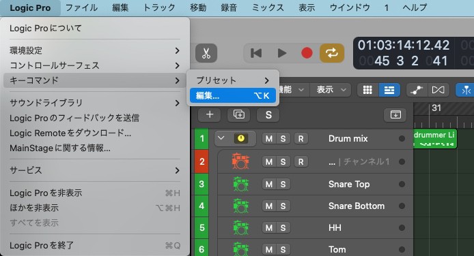Choose ほかを非表示 menu item
This screenshot has width=474, height=256.
pos(95,208)
